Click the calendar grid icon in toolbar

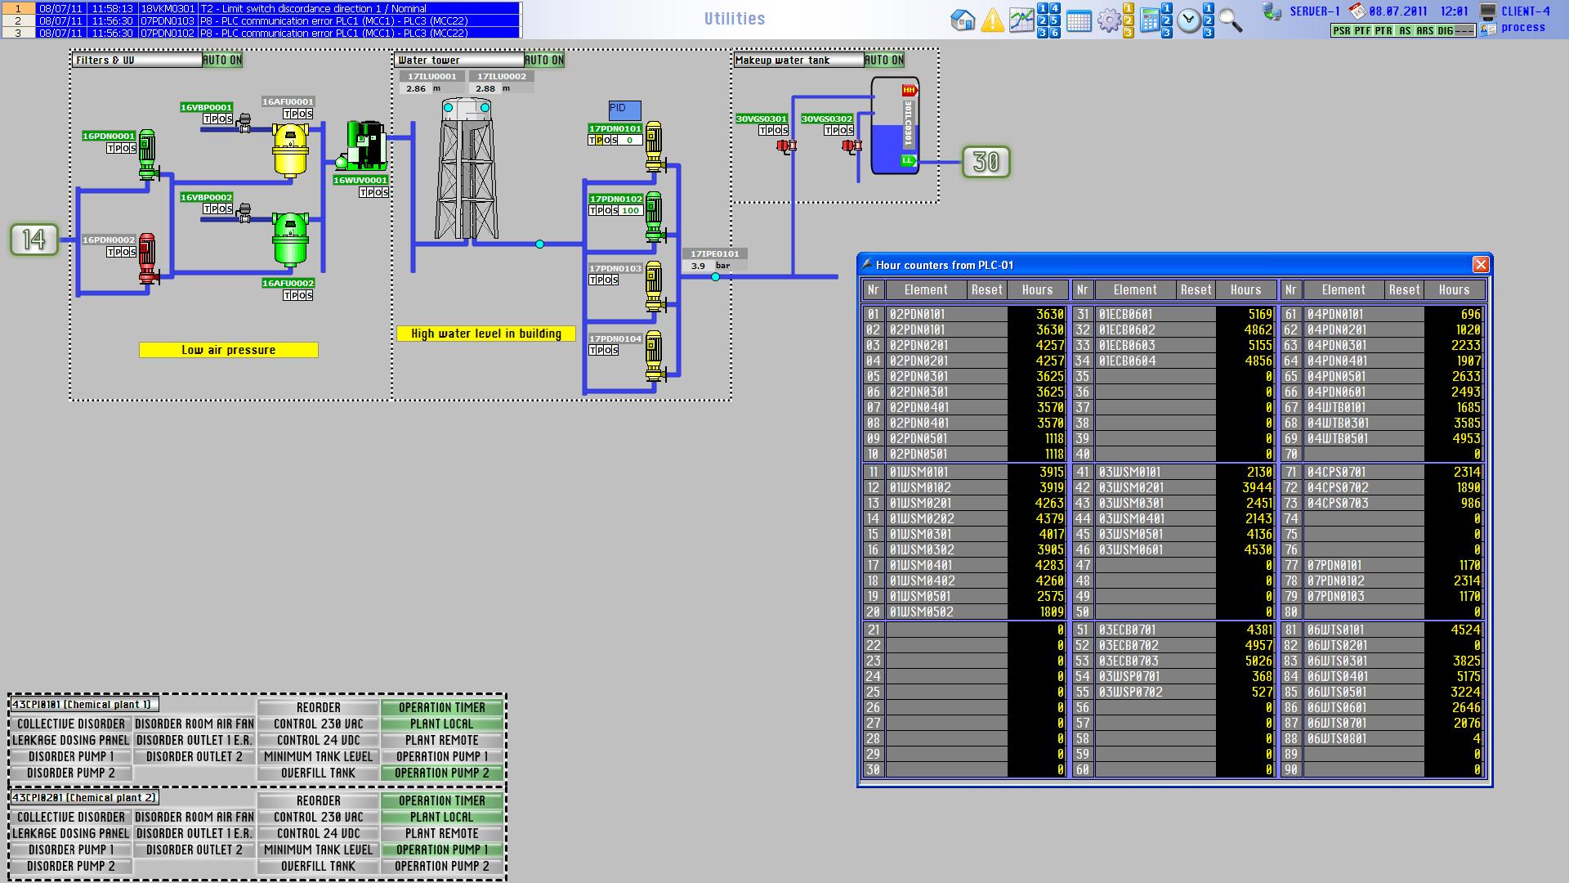pyautogui.click(x=1079, y=21)
